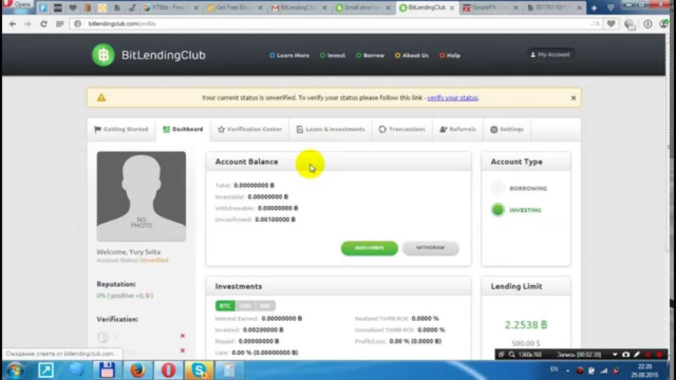Viewport: 676px width, 380px height.
Task: Open Opera from the taskbar
Action: point(168,370)
